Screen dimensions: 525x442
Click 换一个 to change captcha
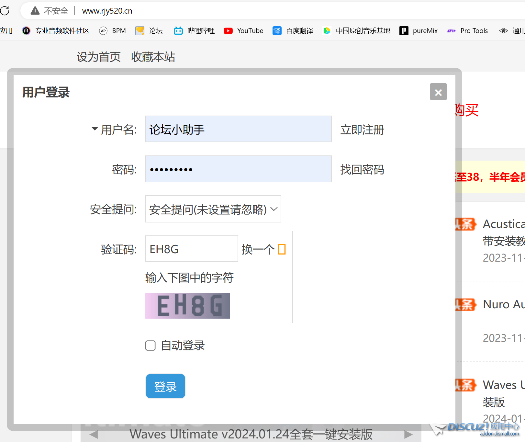point(258,249)
